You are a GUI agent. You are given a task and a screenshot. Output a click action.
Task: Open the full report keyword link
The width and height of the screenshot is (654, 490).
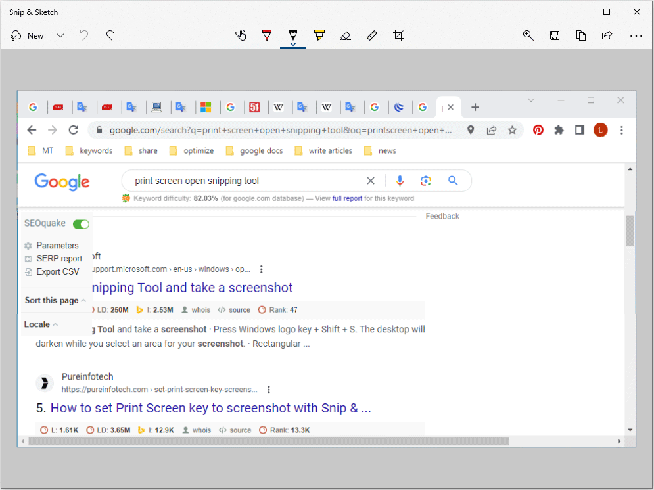click(347, 198)
